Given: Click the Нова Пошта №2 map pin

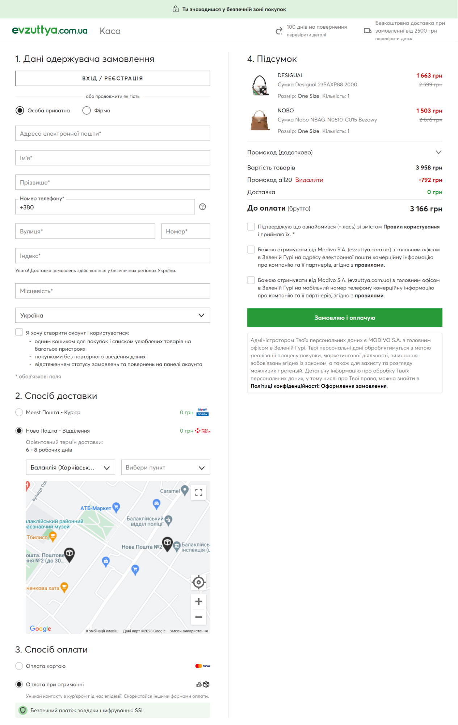Looking at the screenshot, I should [167, 544].
